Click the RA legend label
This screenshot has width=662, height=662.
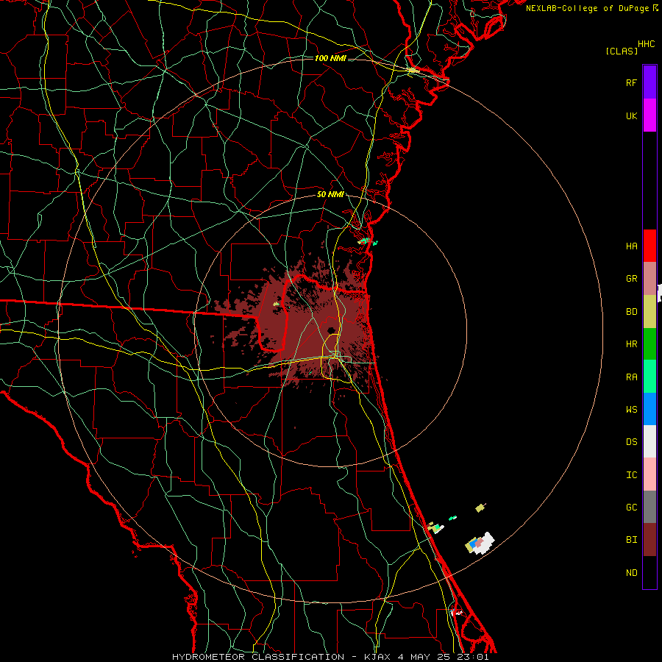point(631,377)
